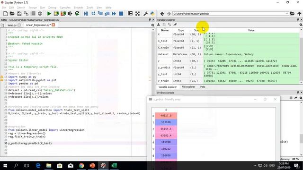This screenshot has height=170, width=303.
Task: Open the Search menu
Action: [x=21, y=8]
